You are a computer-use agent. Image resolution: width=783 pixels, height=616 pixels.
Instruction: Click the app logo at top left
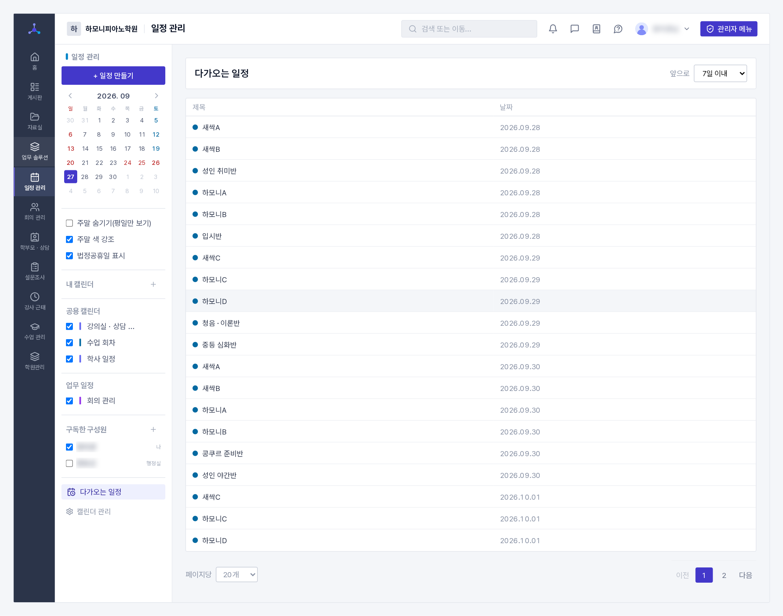(x=34, y=29)
